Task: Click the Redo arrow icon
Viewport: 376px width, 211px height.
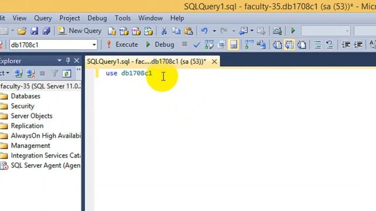Action: (x=223, y=31)
